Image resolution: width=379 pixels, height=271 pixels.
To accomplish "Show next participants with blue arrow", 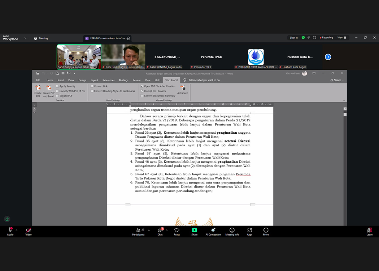I will (328, 57).
